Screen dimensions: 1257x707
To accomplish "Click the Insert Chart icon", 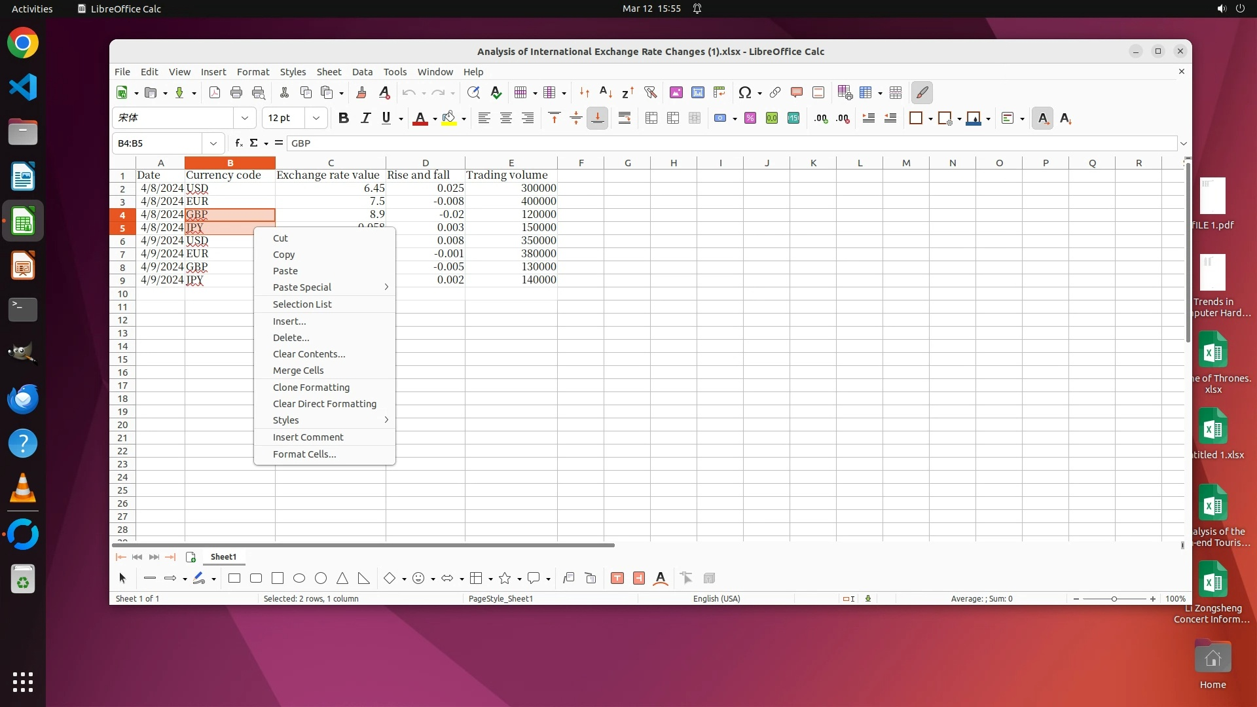I will click(698, 92).
